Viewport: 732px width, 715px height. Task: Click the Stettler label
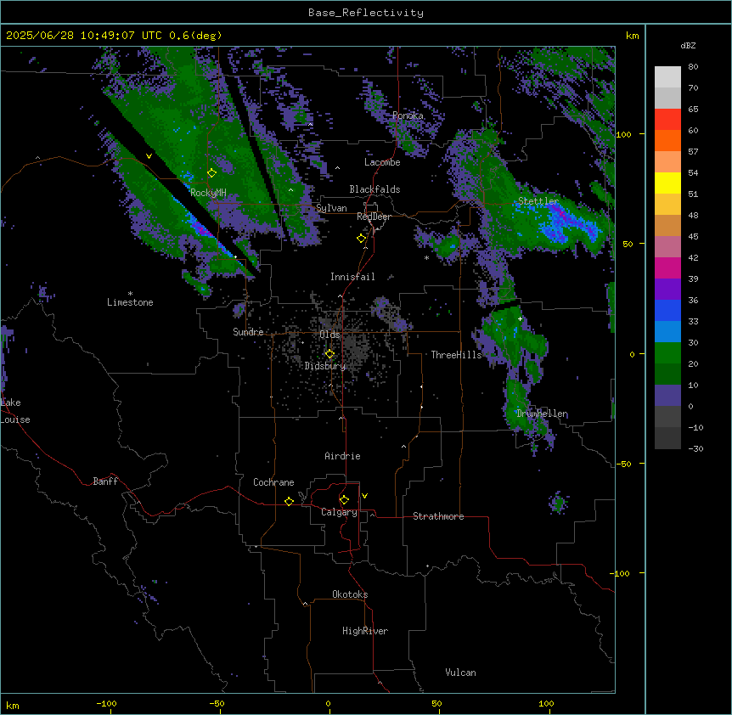point(538,201)
